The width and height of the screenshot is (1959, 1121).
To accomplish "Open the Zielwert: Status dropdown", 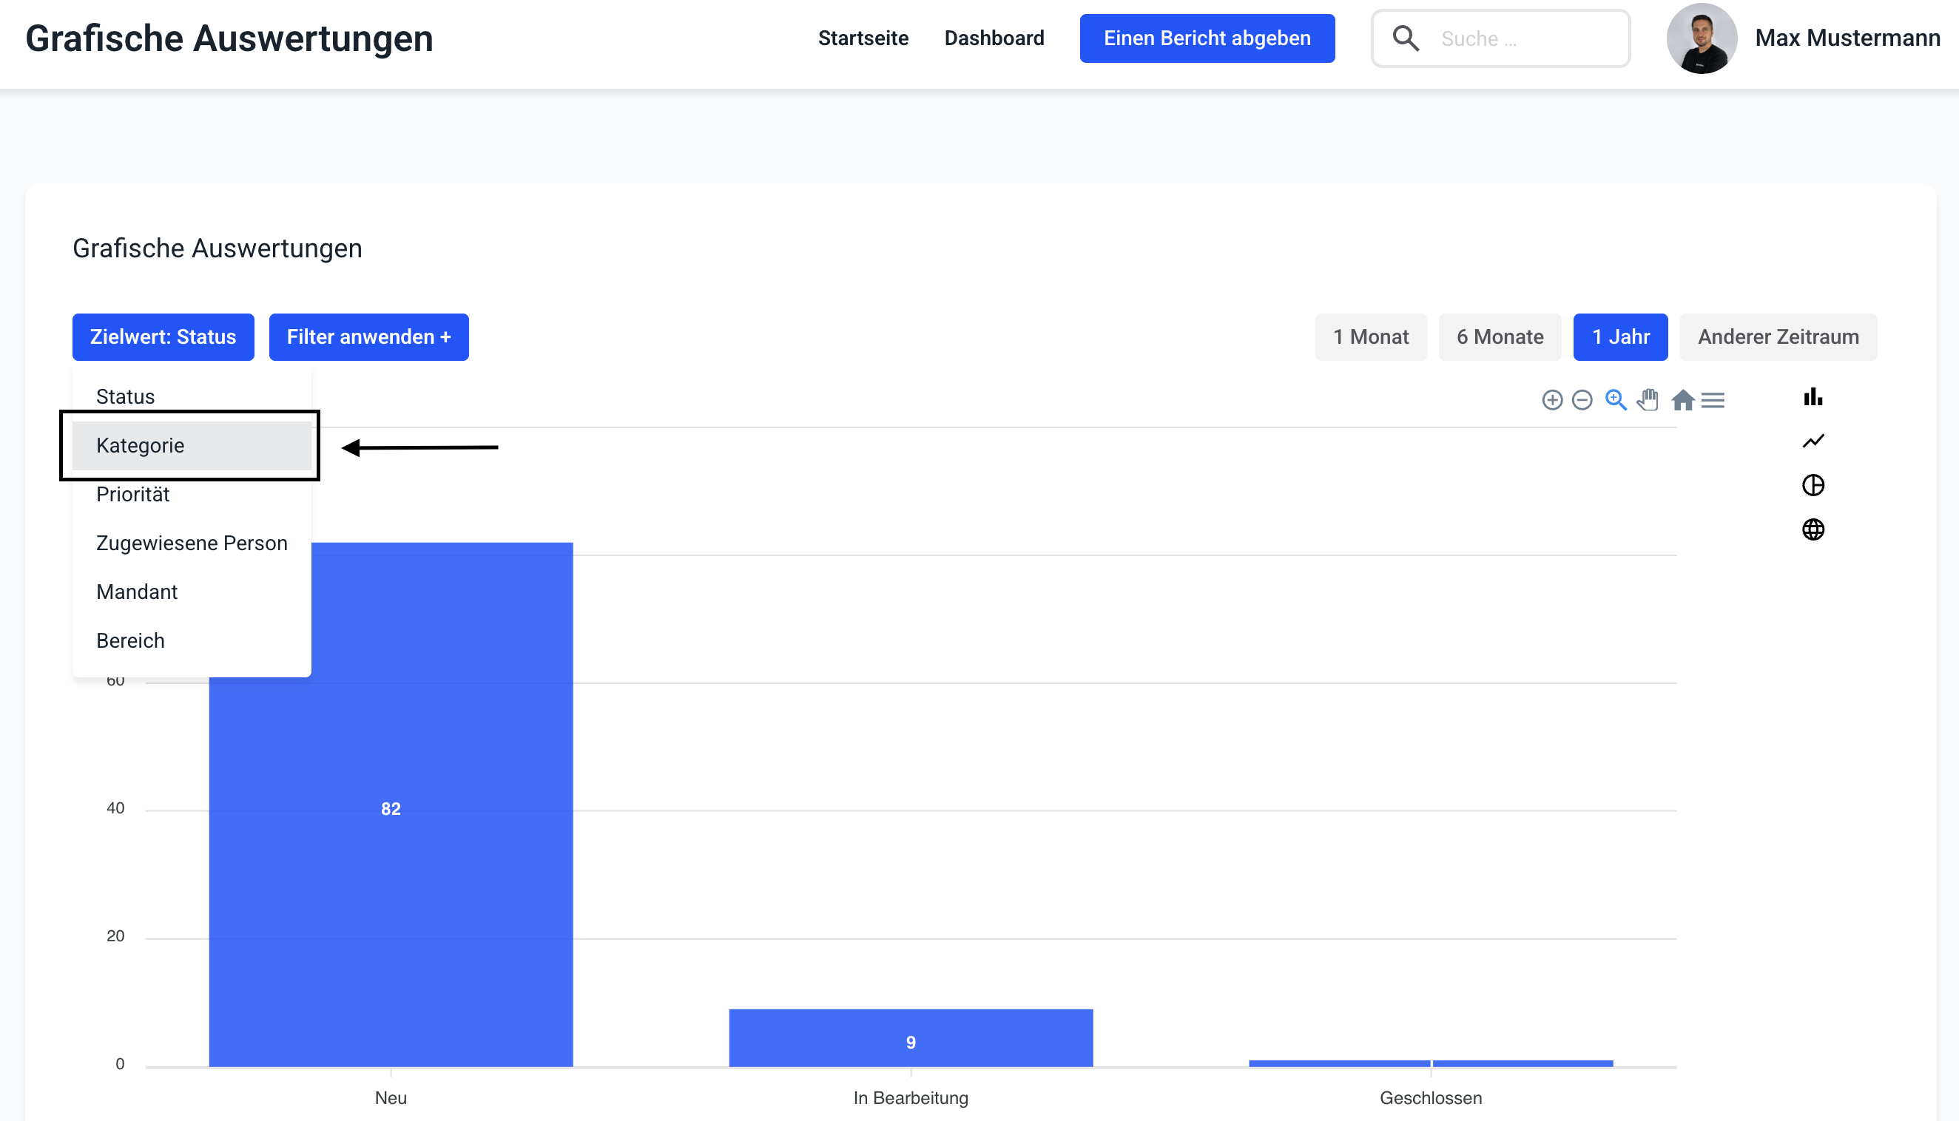I will coord(163,337).
